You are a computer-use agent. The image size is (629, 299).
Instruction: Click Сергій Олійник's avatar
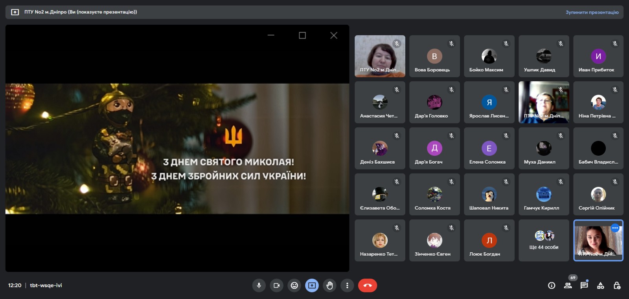[x=598, y=194]
